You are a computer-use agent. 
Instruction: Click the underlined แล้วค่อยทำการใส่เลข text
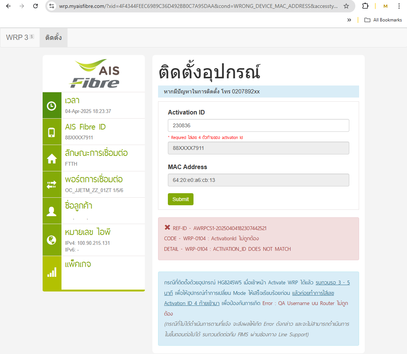[x=313, y=293]
